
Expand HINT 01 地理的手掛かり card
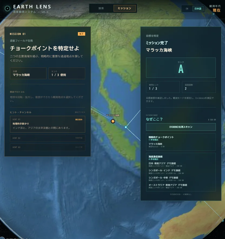(x=48, y=124)
